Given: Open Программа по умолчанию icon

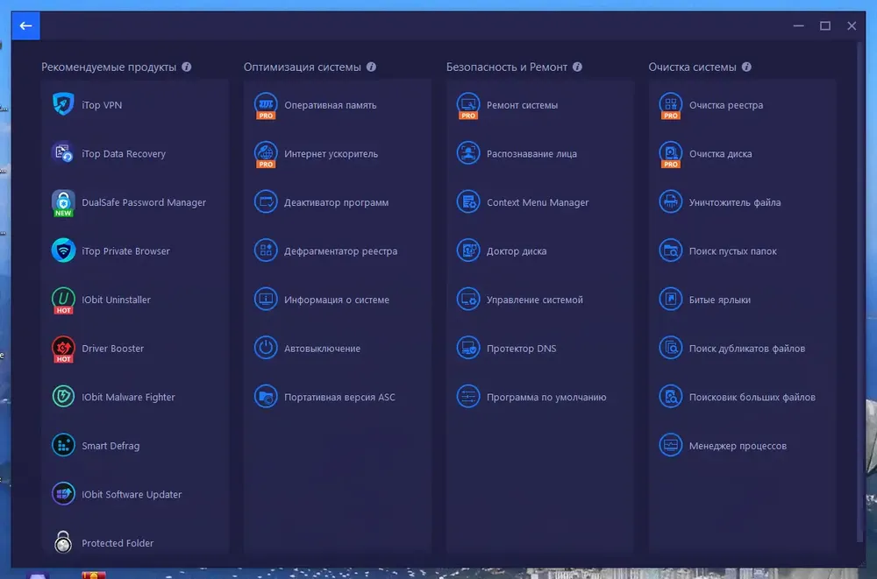Looking at the screenshot, I should [468, 396].
